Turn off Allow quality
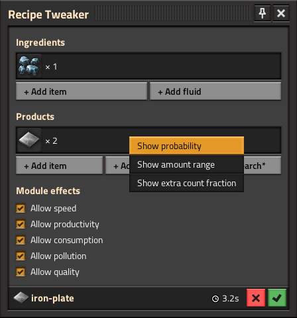 pos(21,272)
